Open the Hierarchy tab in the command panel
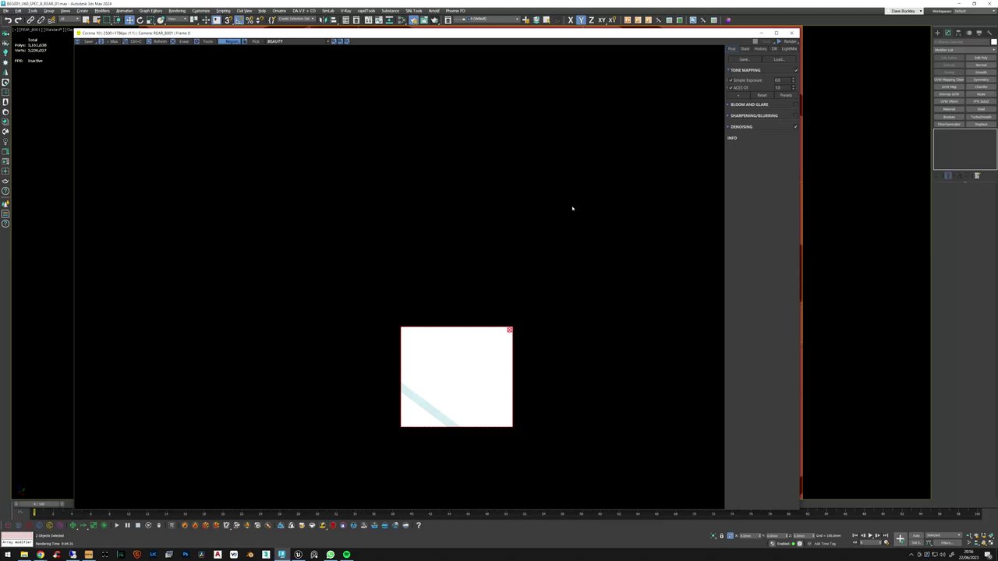Screen dimensions: 998x561 [x=958, y=33]
